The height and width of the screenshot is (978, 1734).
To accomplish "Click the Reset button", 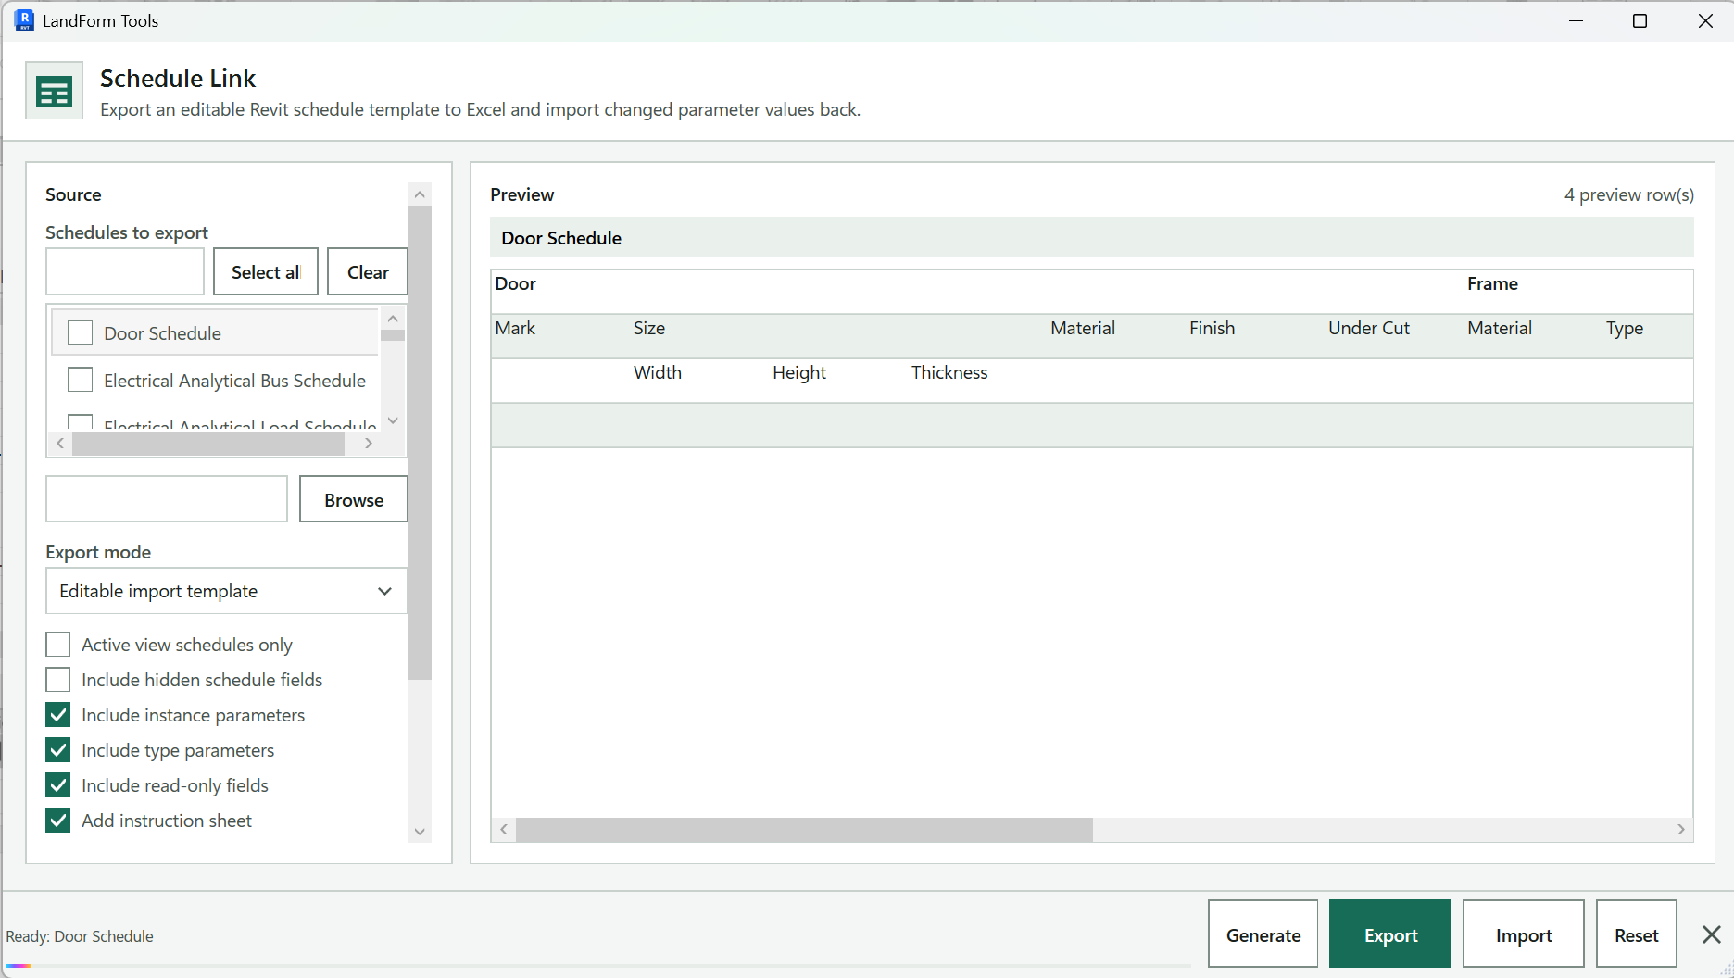I will (1637, 934).
